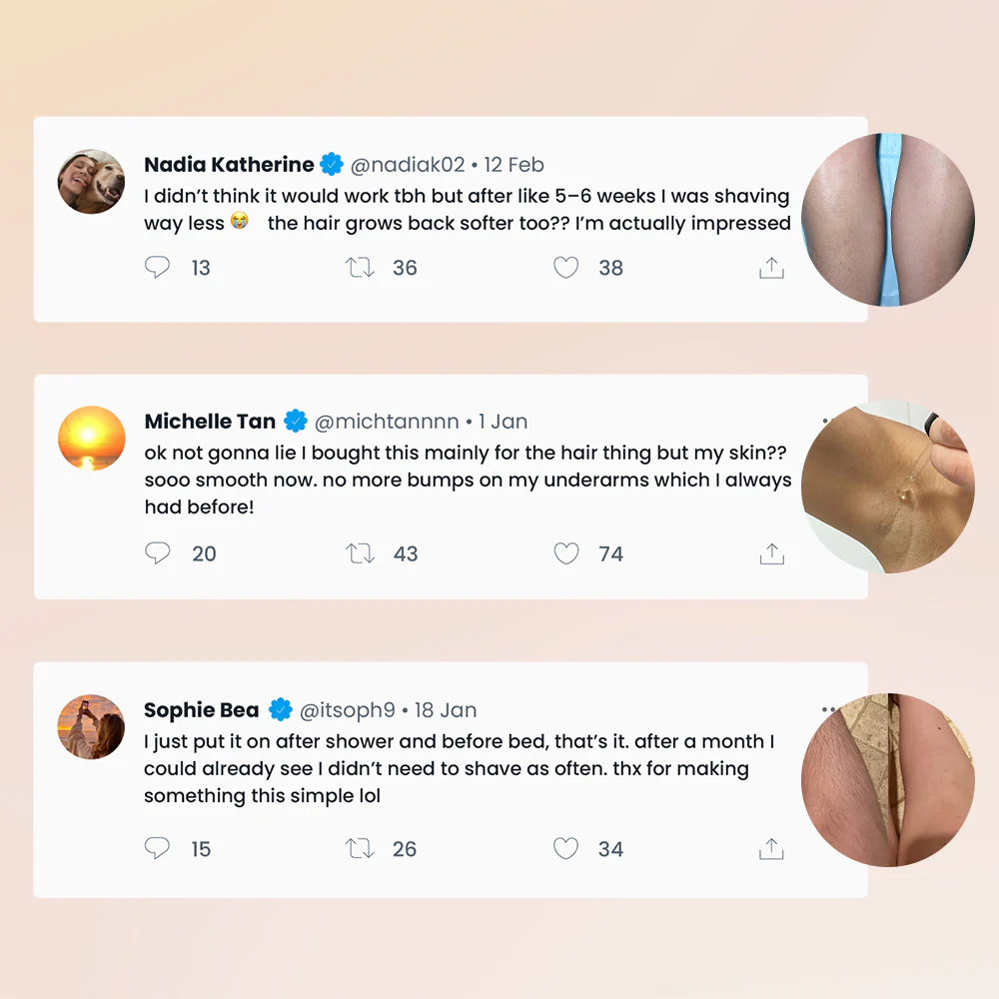
Task: Share Sophie Bea's tweet
Action: tap(771, 848)
